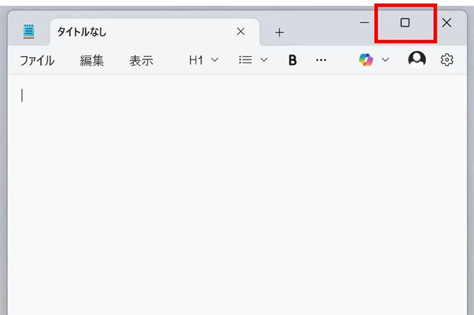This screenshot has height=315, width=474.
Task: Insert a bulleted list using list icon
Action: [x=245, y=60]
